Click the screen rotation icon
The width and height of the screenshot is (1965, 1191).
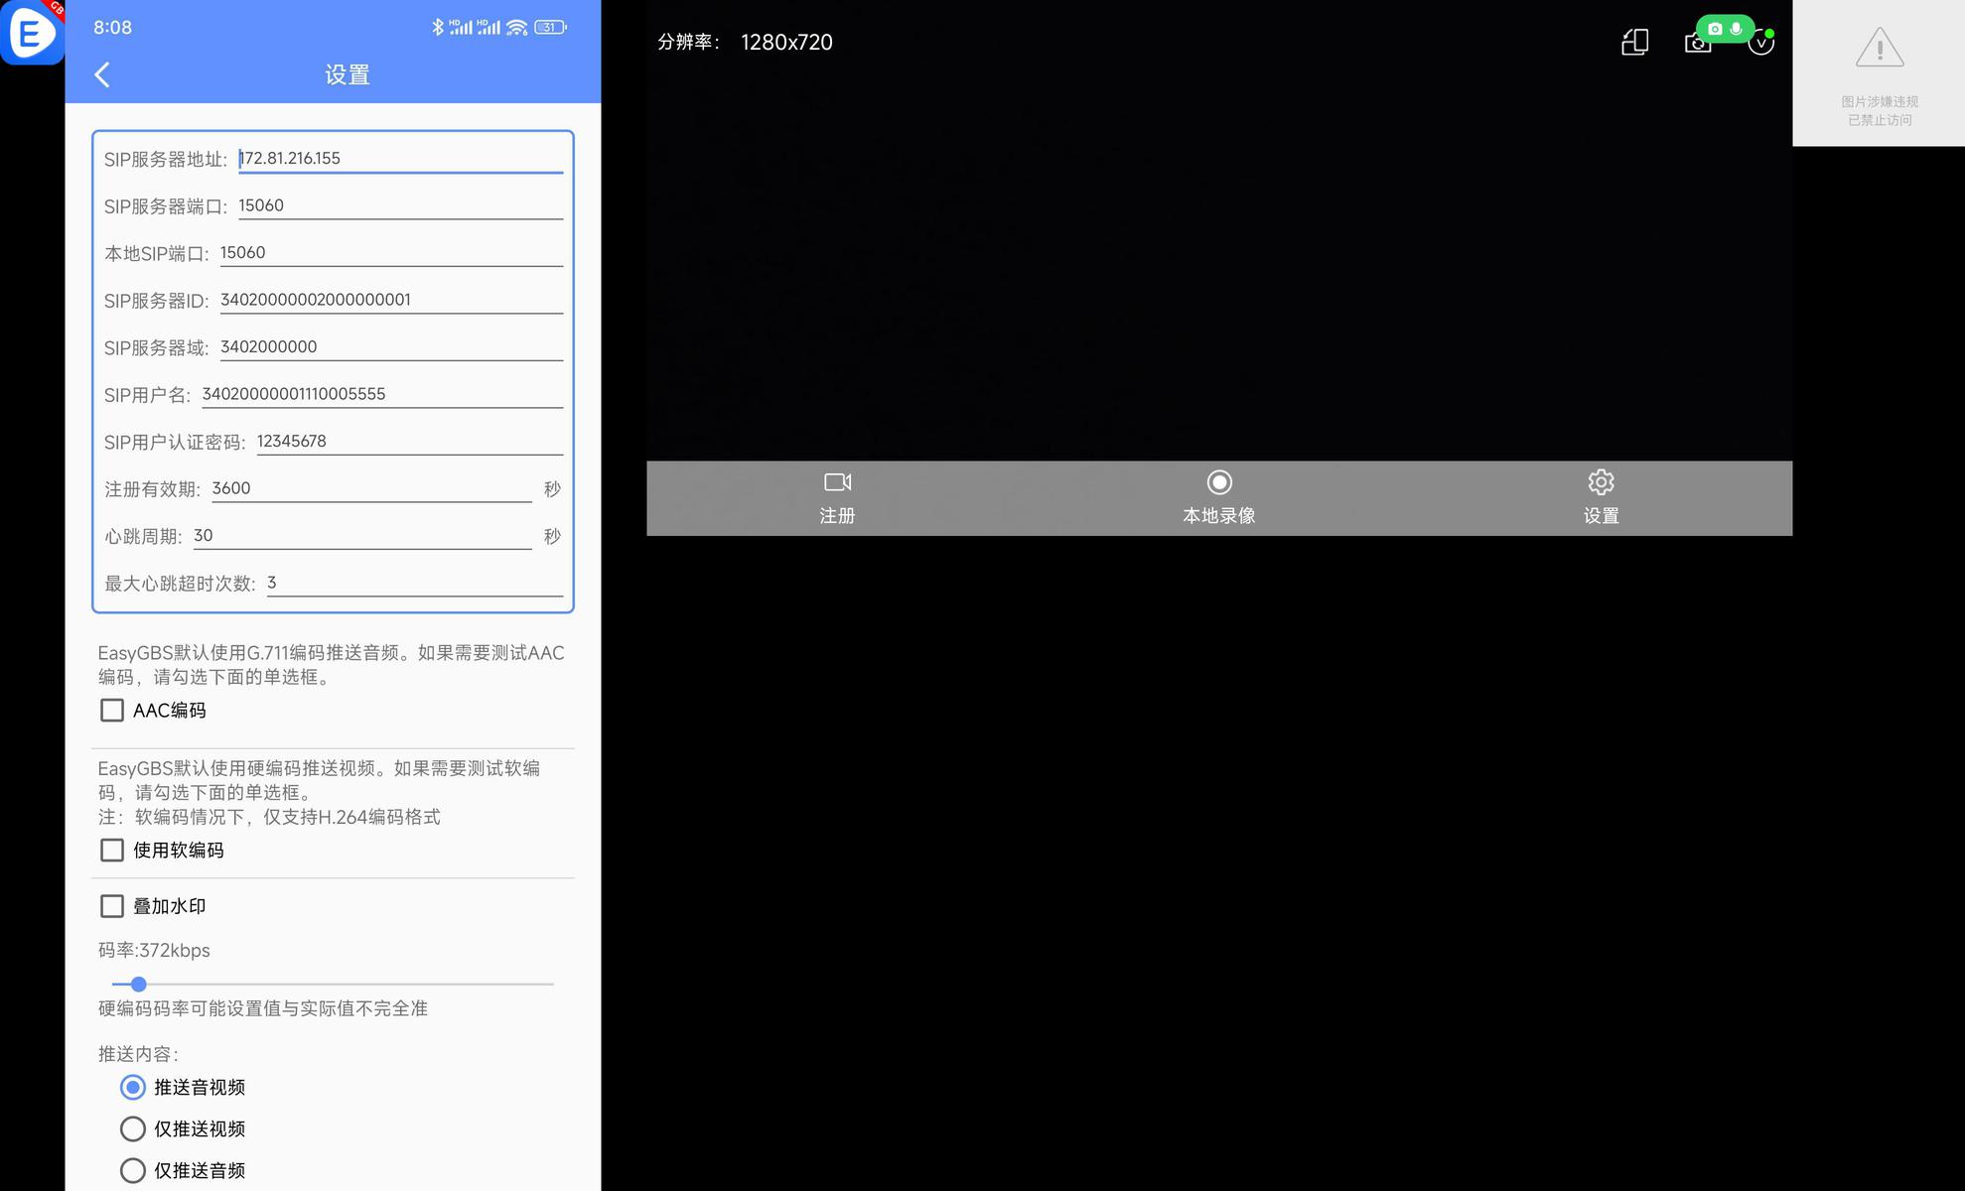pyautogui.click(x=1634, y=42)
